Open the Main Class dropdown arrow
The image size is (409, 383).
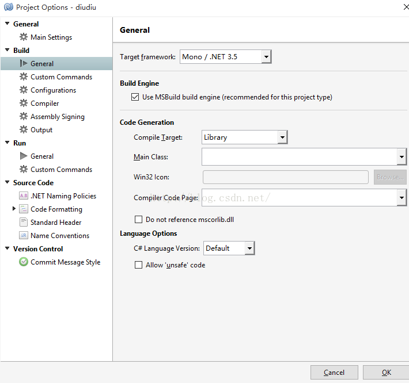click(402, 157)
